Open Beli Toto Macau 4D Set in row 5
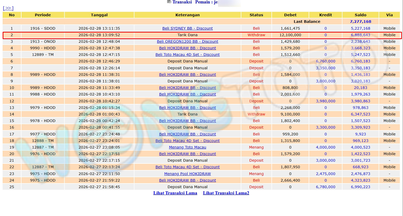The width and height of the screenshot is (403, 216). click(x=187, y=55)
